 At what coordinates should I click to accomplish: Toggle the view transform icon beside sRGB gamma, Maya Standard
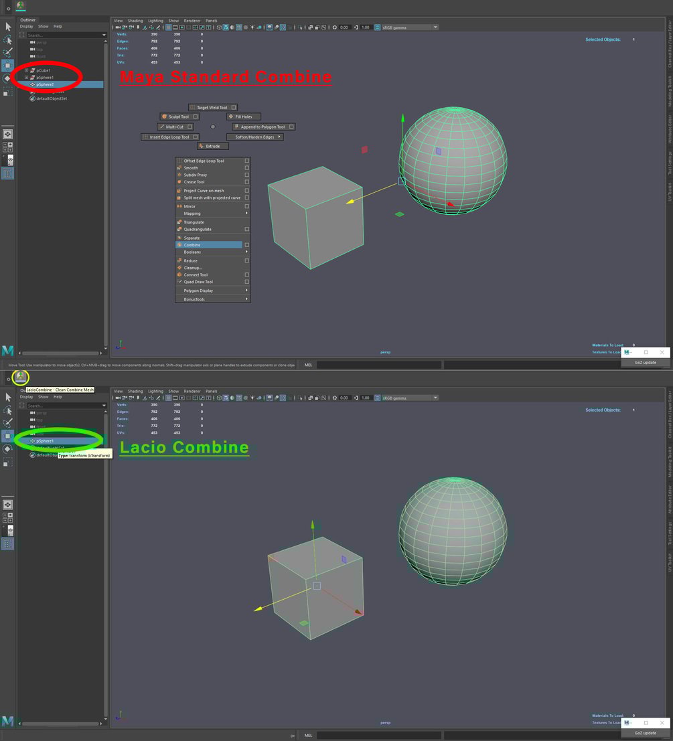coord(377,27)
